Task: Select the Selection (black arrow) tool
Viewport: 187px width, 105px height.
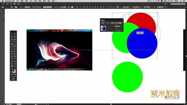Action: 12,35
